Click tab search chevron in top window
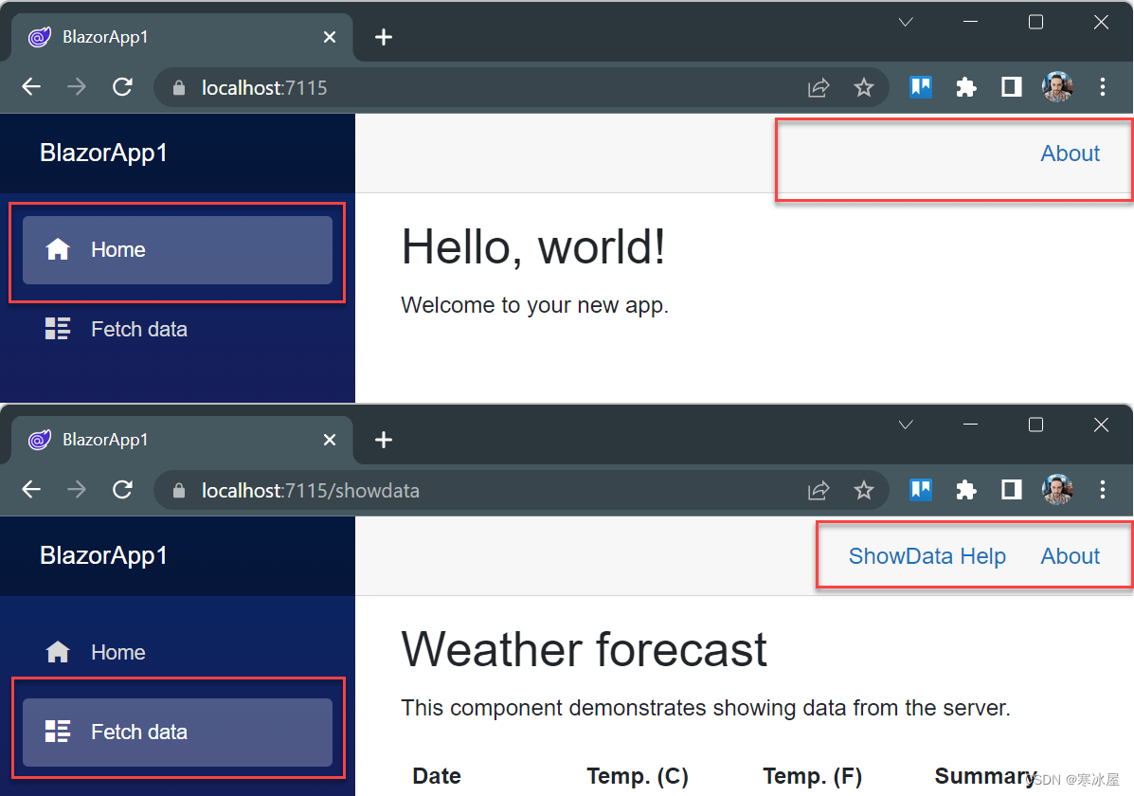Viewport: 1134px width, 796px height. click(x=906, y=23)
